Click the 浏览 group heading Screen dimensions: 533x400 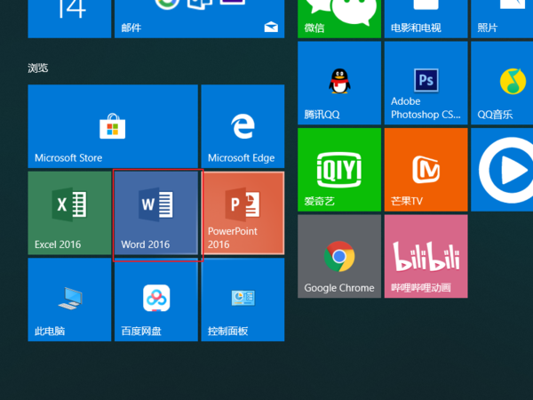[x=37, y=68]
